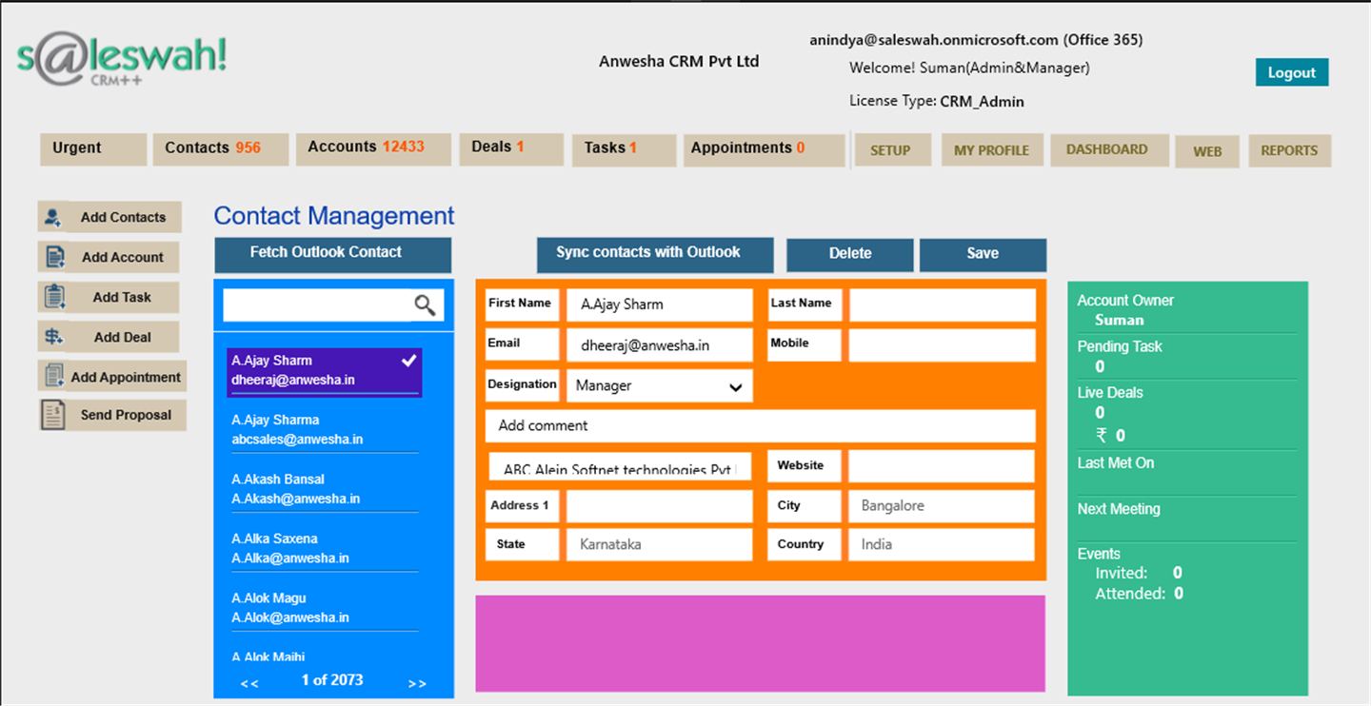Click the Add Task clipboard icon
Viewport: 1371px width, 706px height.
55,297
